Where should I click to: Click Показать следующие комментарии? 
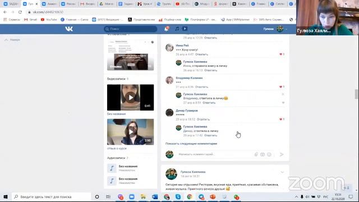point(191,144)
